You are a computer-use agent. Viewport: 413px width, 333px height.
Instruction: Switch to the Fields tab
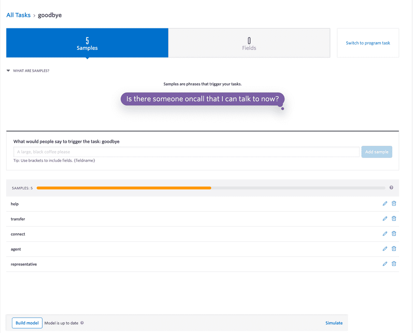click(249, 43)
